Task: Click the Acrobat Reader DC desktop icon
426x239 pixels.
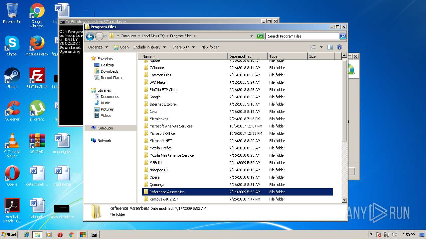Action: (12, 210)
